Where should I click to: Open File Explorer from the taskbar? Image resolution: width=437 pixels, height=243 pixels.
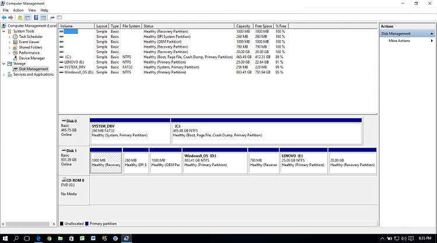click(60, 238)
